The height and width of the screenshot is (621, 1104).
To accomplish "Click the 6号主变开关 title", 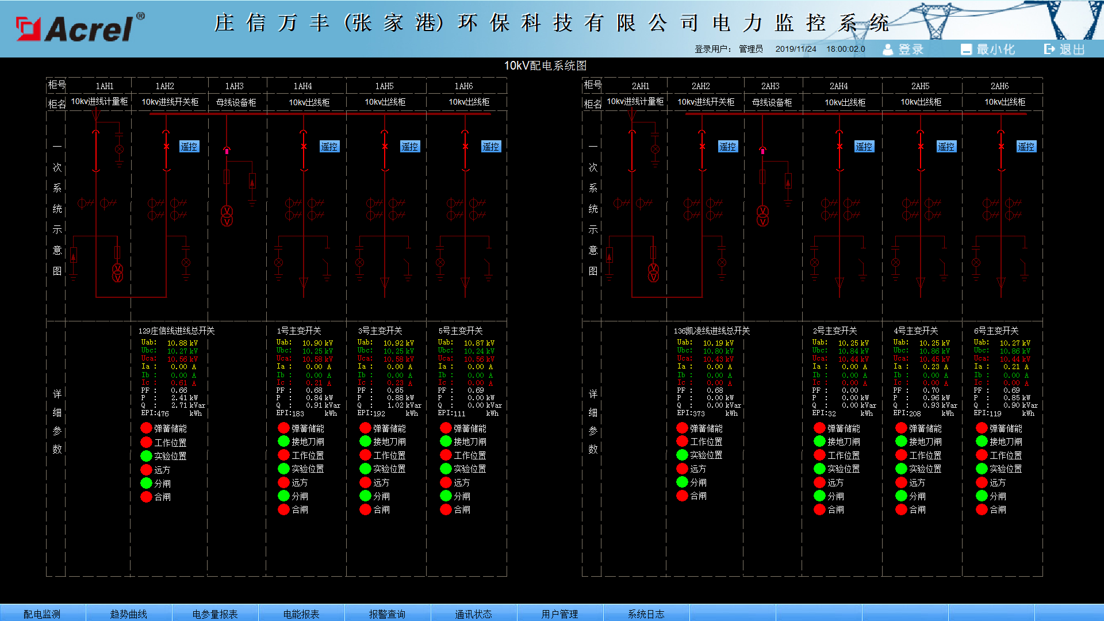I will click(x=996, y=331).
